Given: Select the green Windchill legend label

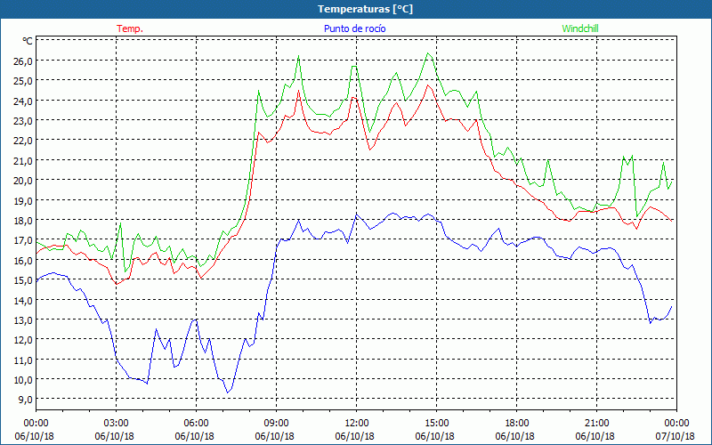Looking at the screenshot, I should (x=580, y=28).
